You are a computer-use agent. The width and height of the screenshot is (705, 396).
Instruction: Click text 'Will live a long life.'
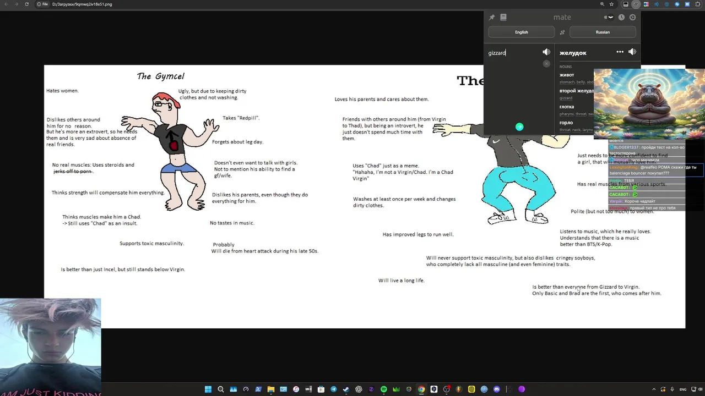401,280
